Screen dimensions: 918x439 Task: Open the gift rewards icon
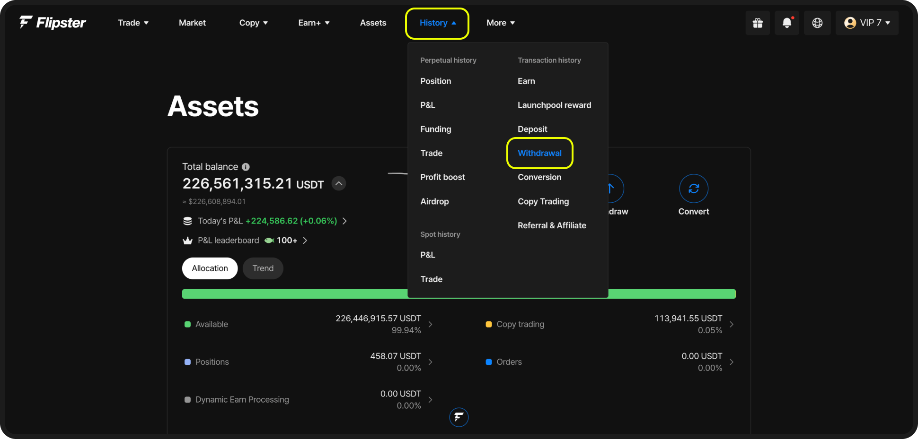pyautogui.click(x=758, y=23)
